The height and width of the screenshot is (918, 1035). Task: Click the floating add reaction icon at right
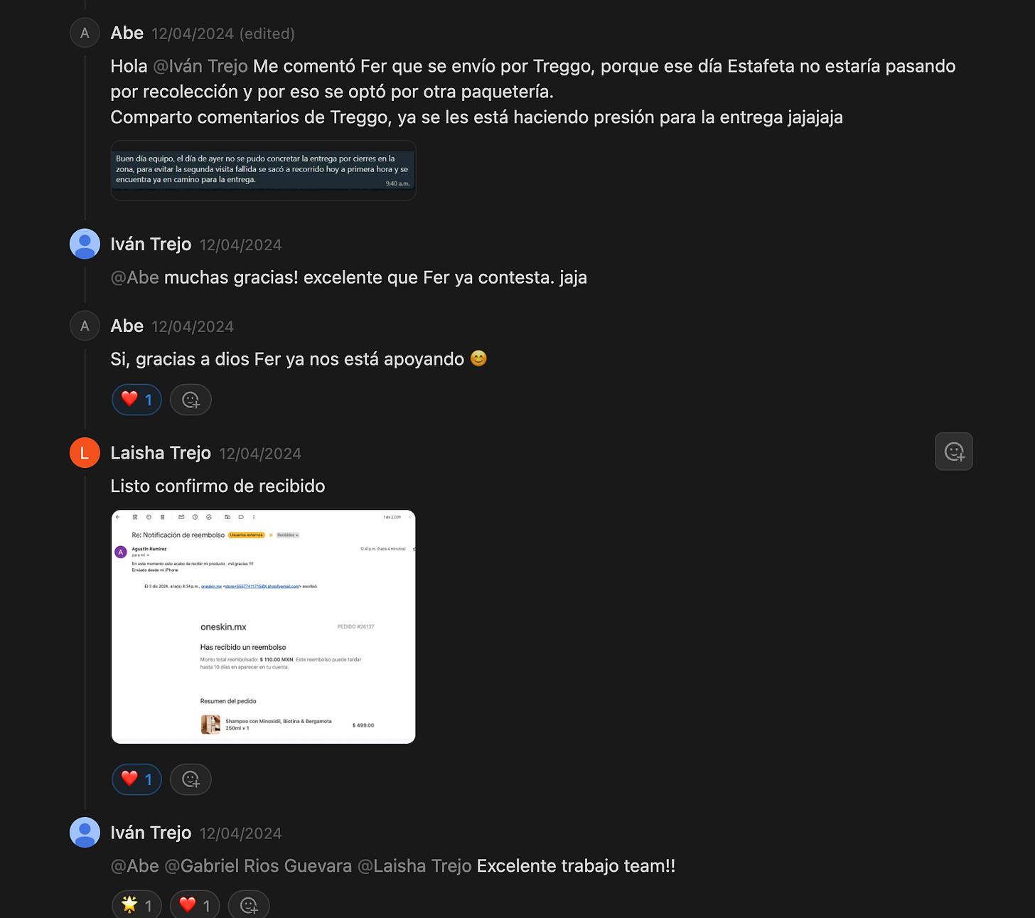click(954, 452)
